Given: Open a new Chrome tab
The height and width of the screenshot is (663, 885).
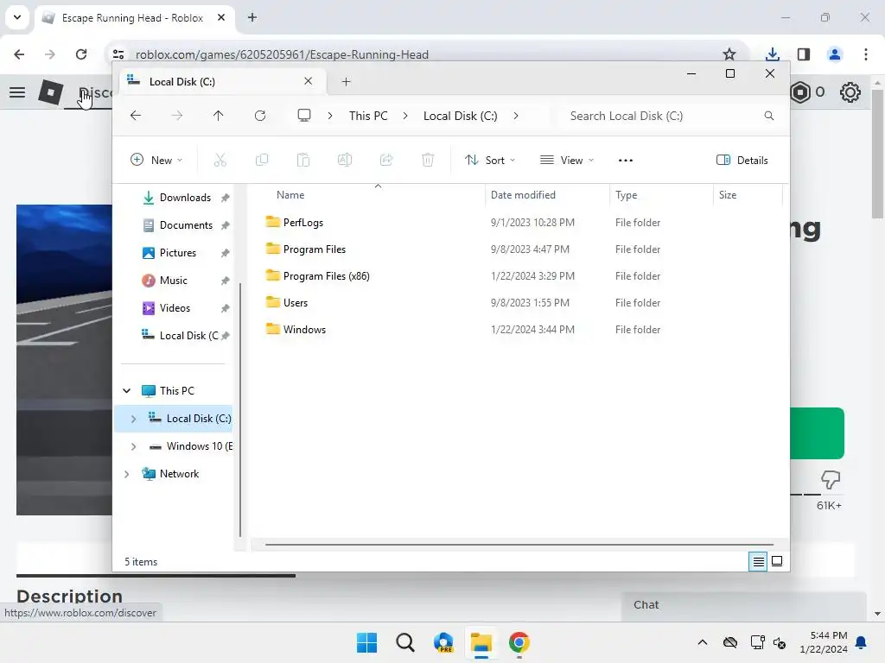Looking at the screenshot, I should point(252,17).
